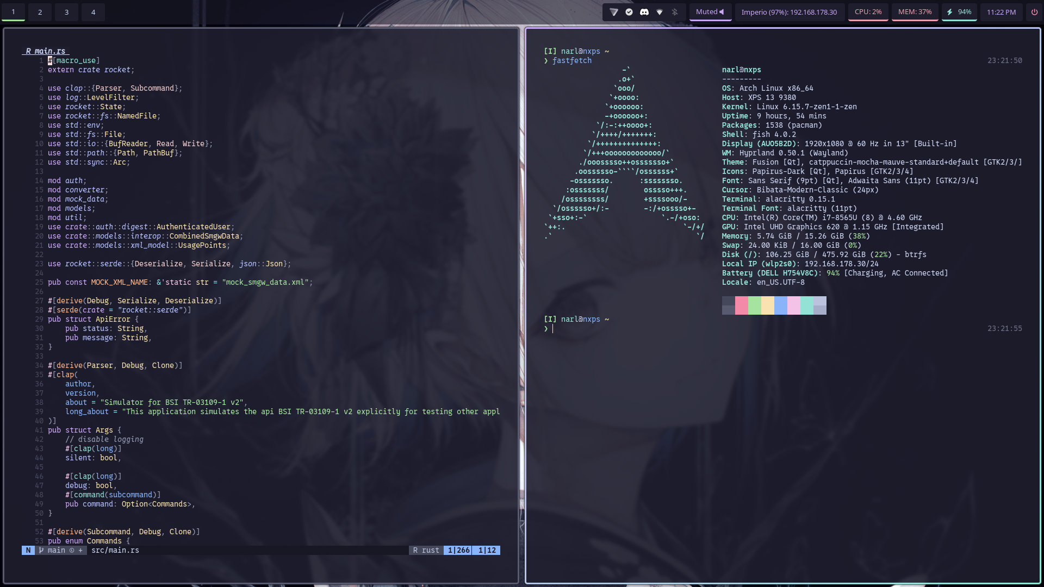
Task: Toggle the Muted audio module
Action: point(710,12)
